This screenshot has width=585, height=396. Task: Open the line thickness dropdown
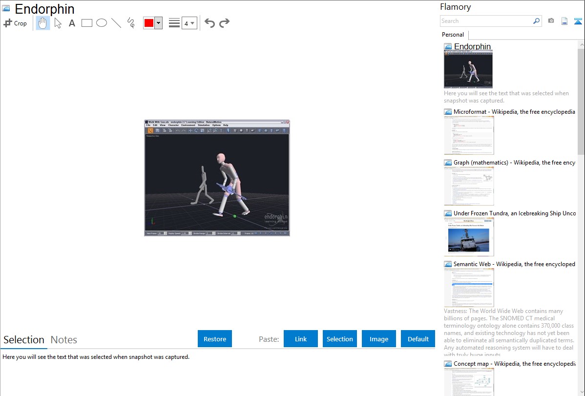tap(189, 23)
